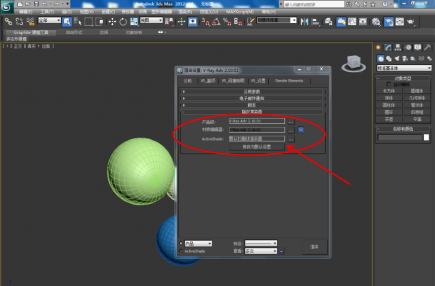Open the Schematic View icon
The image size is (435, 286).
pyautogui.click(x=363, y=21)
